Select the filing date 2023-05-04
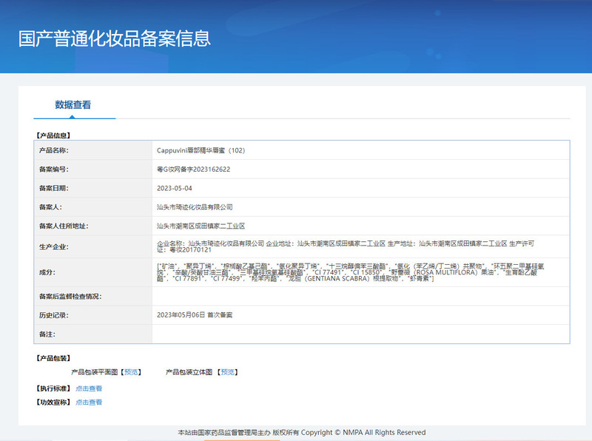This screenshot has width=592, height=441. click(175, 188)
